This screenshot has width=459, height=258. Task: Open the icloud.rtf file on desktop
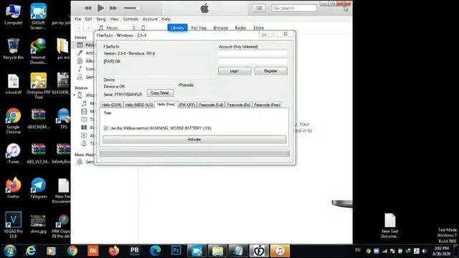click(x=13, y=85)
